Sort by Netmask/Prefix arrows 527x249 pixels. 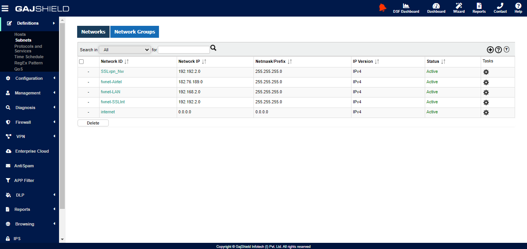290,62
